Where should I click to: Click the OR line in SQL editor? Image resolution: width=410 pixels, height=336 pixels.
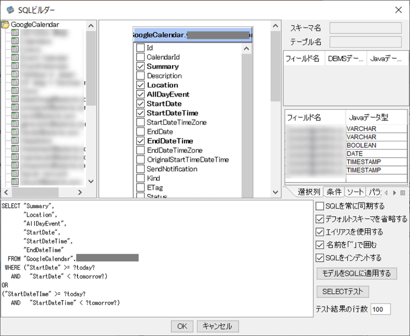pyautogui.click(x=5, y=285)
